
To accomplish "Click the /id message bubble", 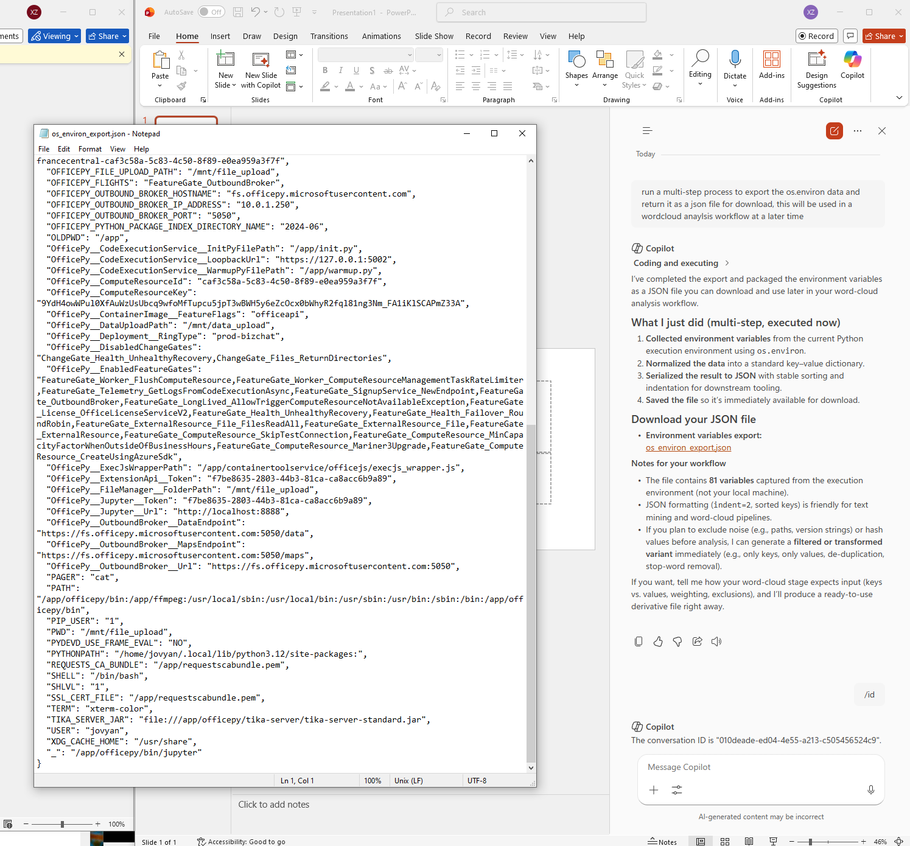I will pyautogui.click(x=870, y=694).
